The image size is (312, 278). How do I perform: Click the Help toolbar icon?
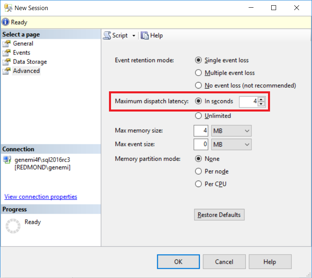[144, 36]
